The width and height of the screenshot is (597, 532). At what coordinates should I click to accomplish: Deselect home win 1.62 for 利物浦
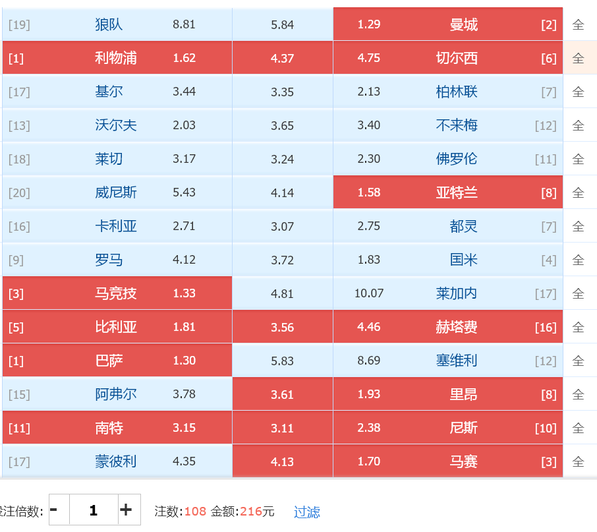coord(117,58)
